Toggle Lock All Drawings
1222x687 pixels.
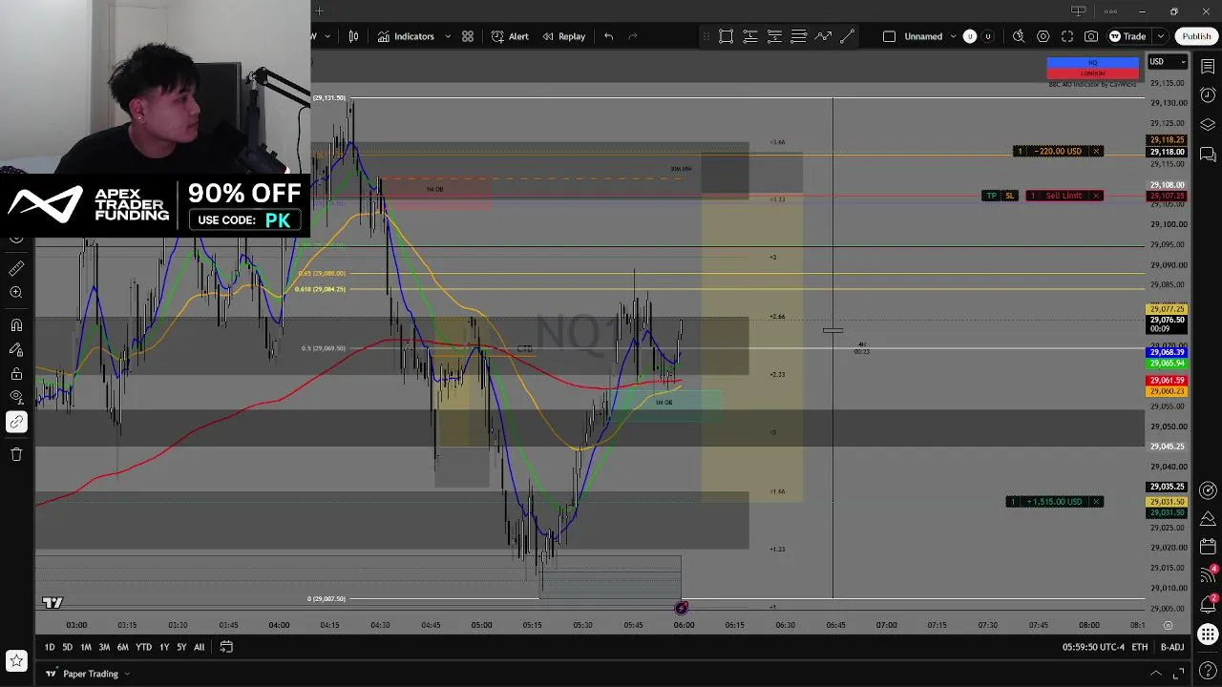coord(16,373)
